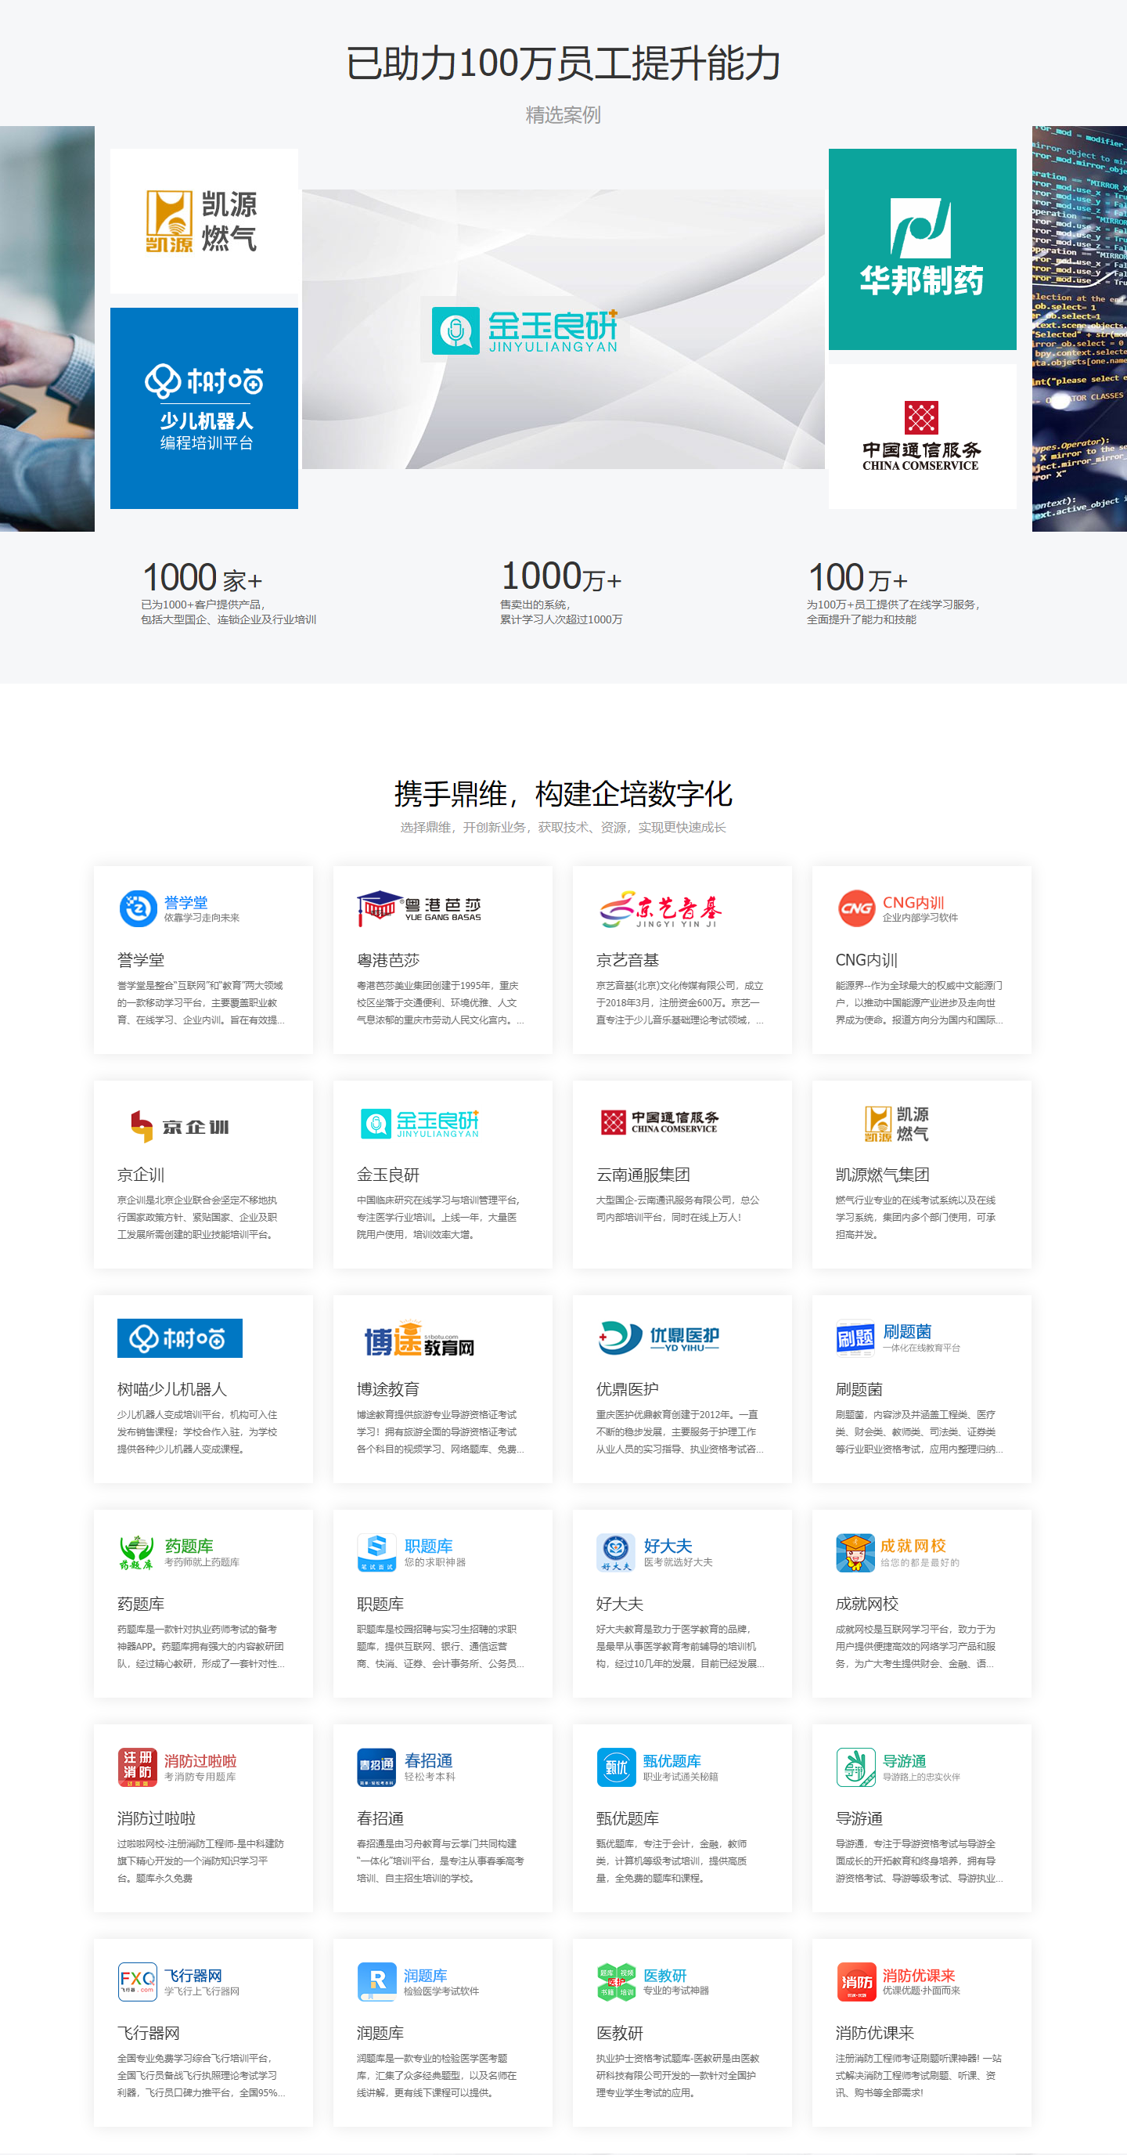
Task: Open the 金玉良研 card title
Action: [388, 1175]
